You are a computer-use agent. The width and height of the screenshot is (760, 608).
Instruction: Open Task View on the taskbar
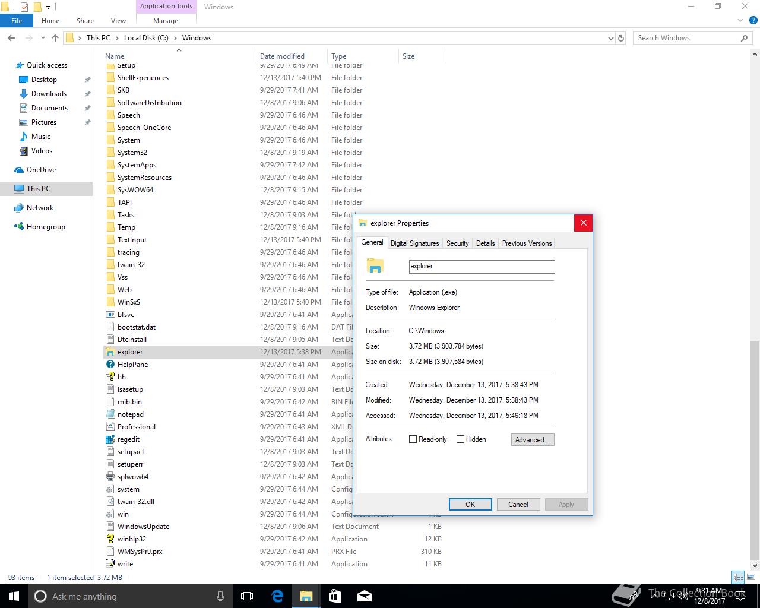247,596
